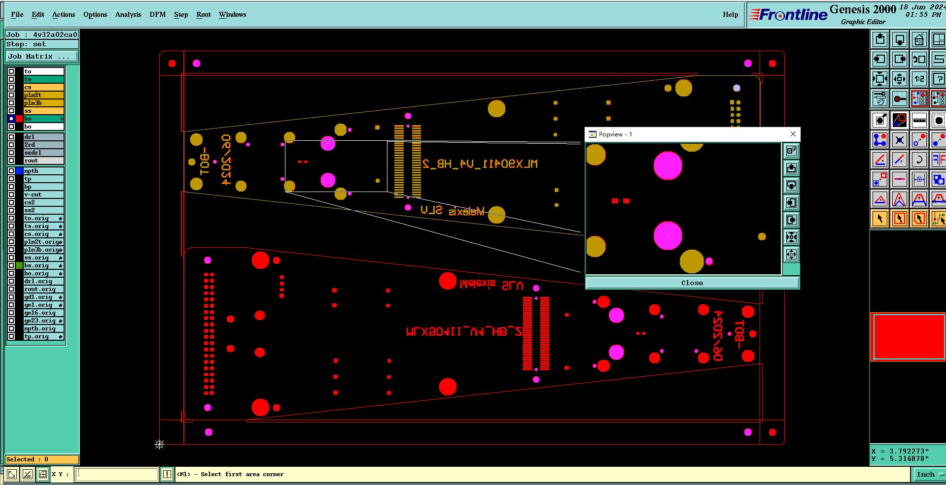Viewport: 946px width, 485px height.
Task: Open the File menu
Action: coord(17,14)
